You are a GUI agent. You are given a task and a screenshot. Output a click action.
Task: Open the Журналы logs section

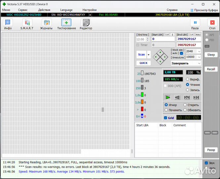pos(47,24)
